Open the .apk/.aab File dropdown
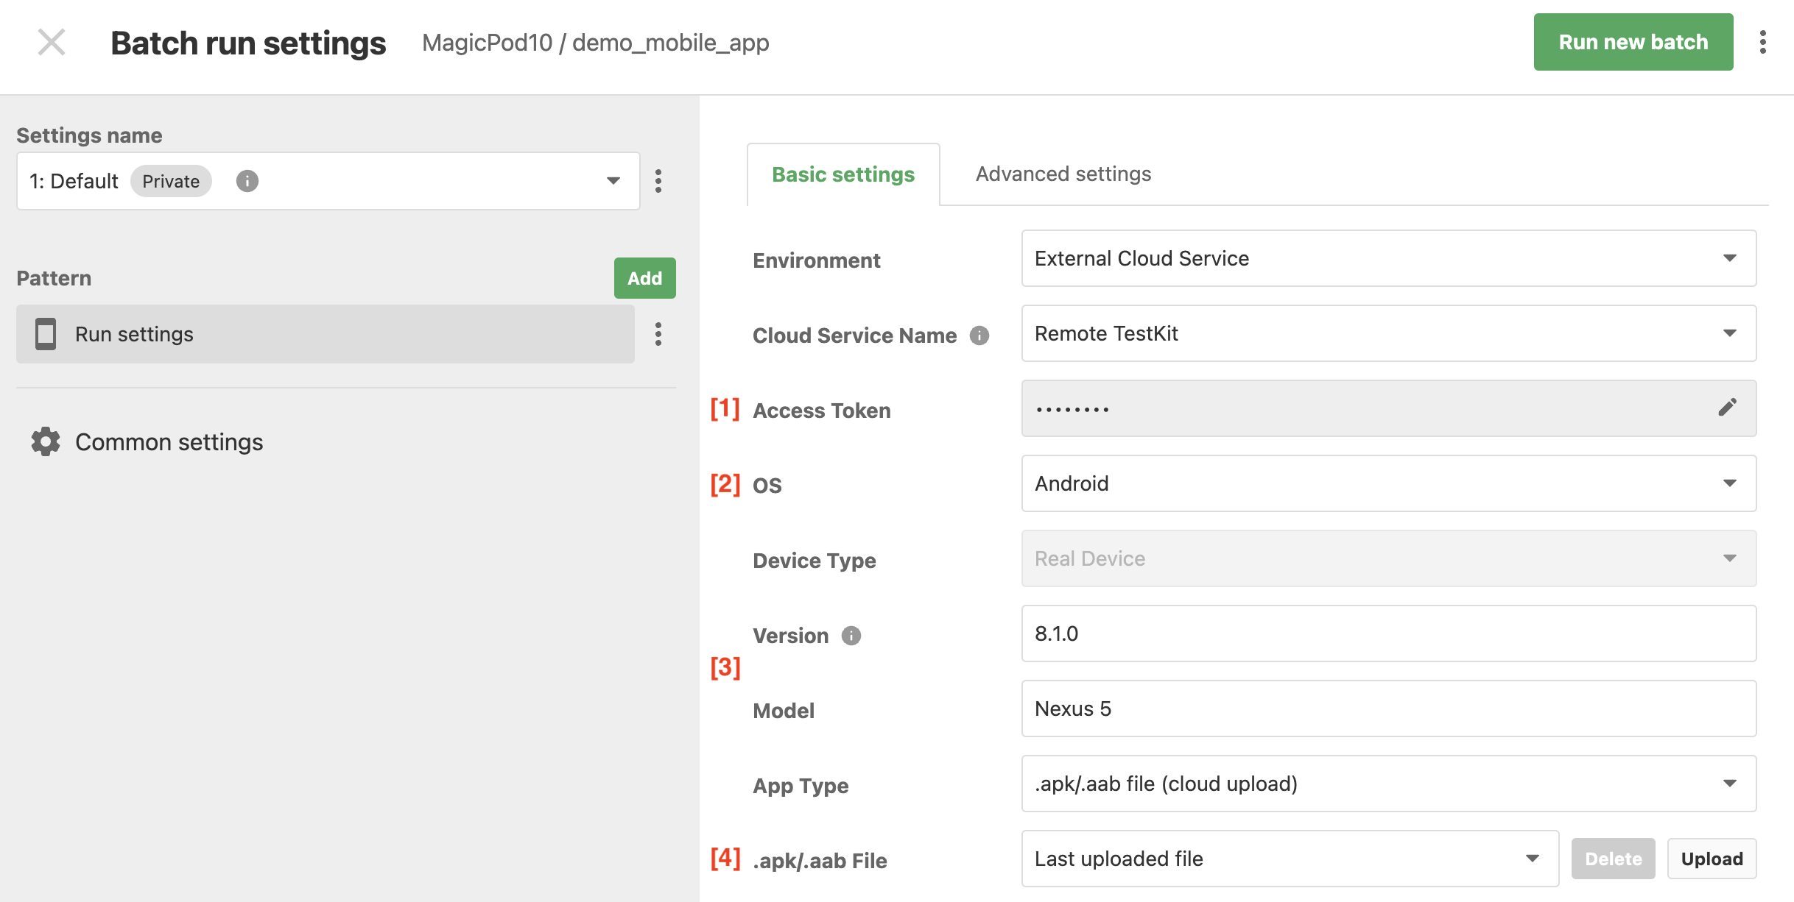This screenshot has height=902, width=1794. pyautogui.click(x=1290, y=859)
